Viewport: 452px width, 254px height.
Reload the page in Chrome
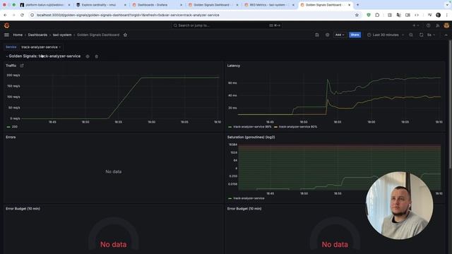tap(22, 15)
